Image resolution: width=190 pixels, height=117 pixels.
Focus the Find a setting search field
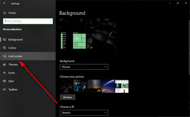click(x=28, y=21)
